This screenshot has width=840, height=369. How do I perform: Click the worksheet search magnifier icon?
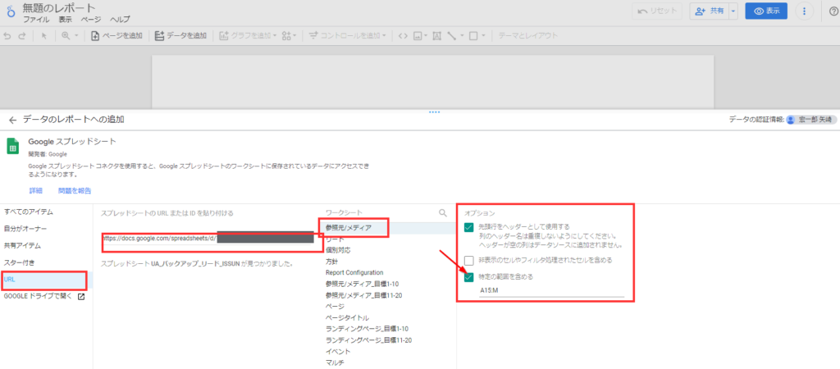pyautogui.click(x=442, y=212)
